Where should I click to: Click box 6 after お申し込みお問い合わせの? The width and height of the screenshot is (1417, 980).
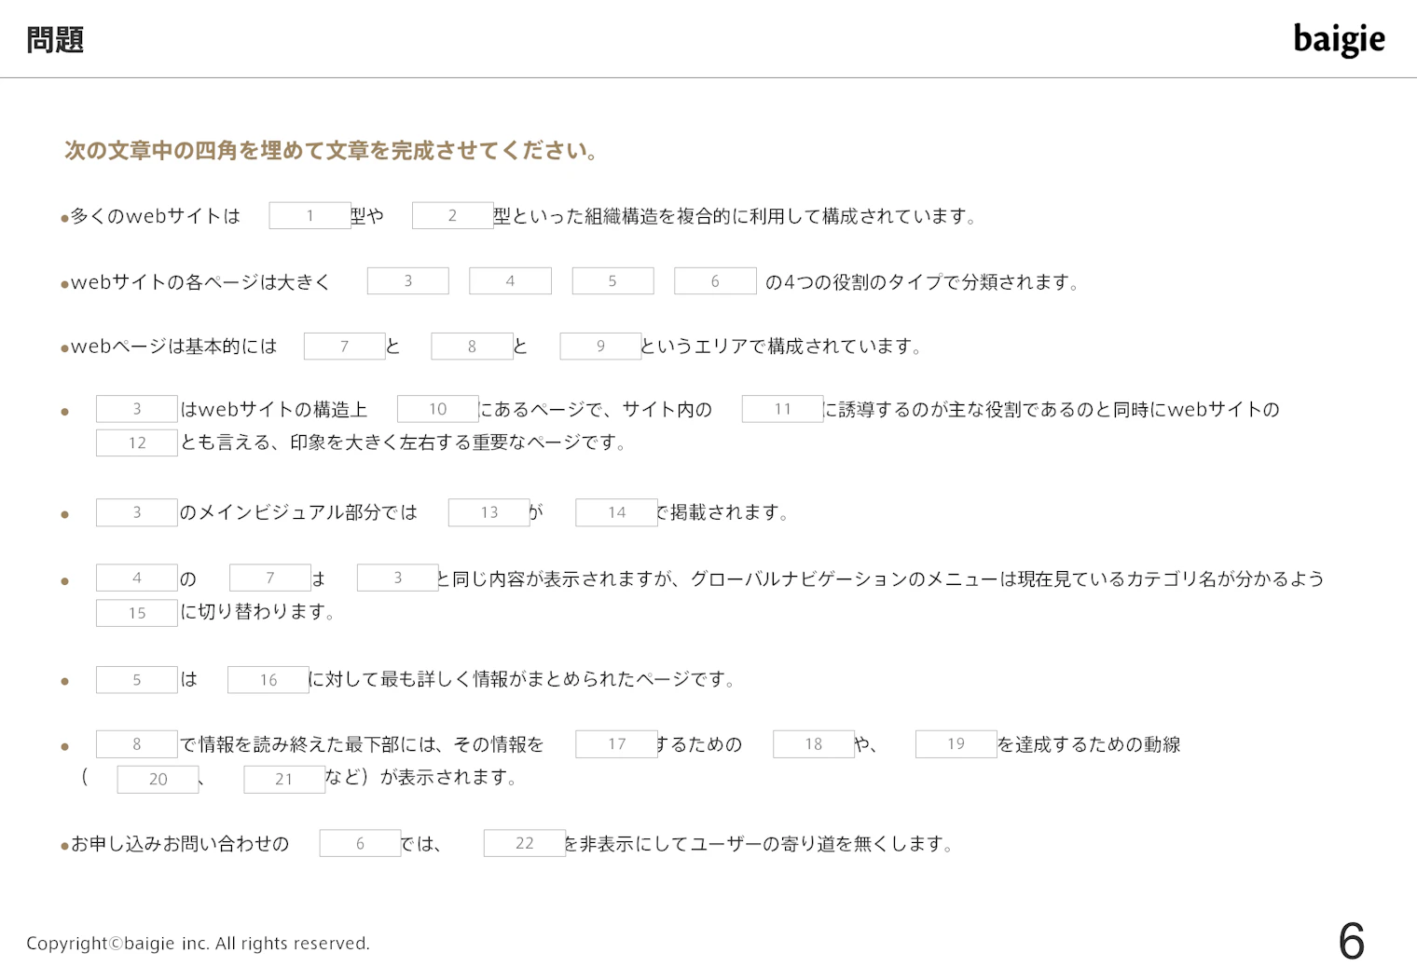[x=360, y=843]
